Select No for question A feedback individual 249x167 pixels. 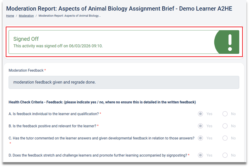coord(225,114)
